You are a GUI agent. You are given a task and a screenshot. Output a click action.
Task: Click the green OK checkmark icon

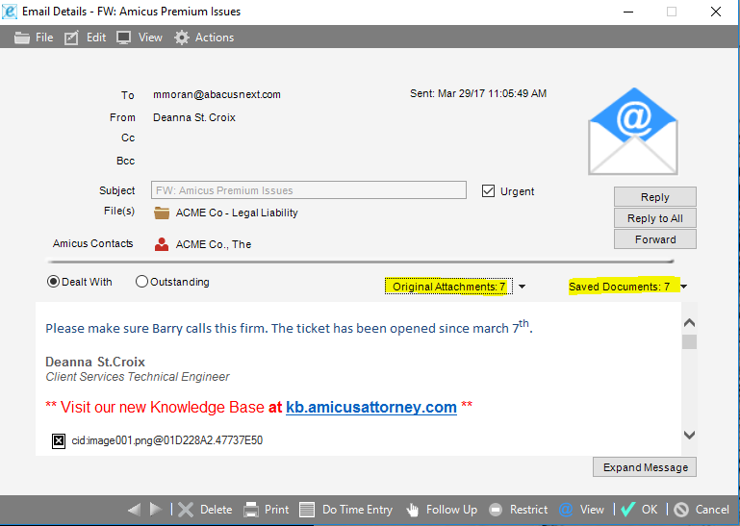tap(628, 510)
